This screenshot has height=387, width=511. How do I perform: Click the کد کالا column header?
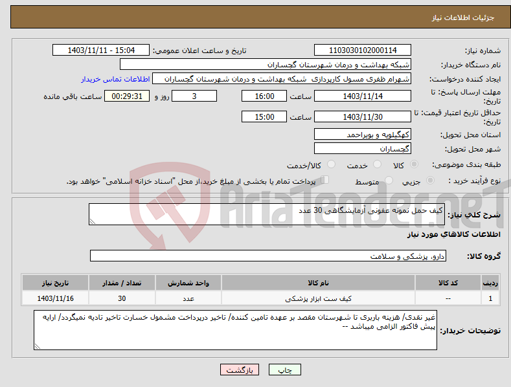[448, 283]
